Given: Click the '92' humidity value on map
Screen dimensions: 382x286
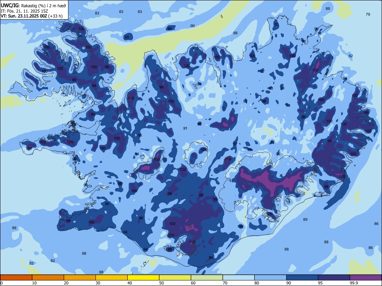Looking at the screenshot, I should [x=245, y=101].
